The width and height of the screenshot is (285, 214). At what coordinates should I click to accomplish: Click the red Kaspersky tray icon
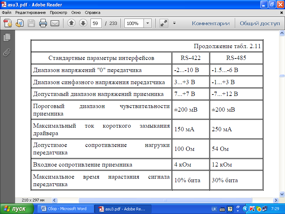tap(252, 209)
